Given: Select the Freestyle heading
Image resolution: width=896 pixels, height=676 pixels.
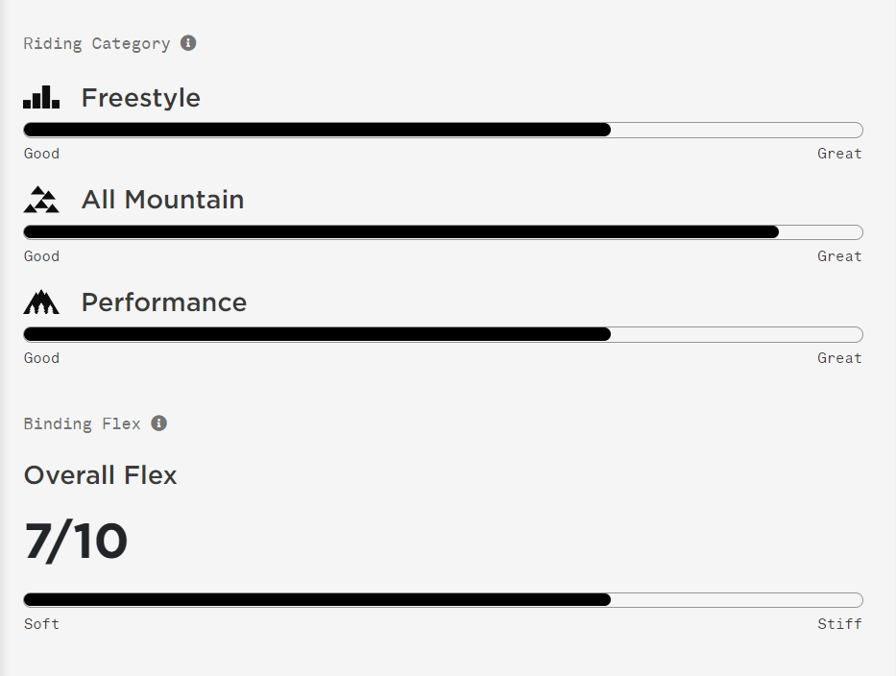Looking at the screenshot, I should point(140,98).
